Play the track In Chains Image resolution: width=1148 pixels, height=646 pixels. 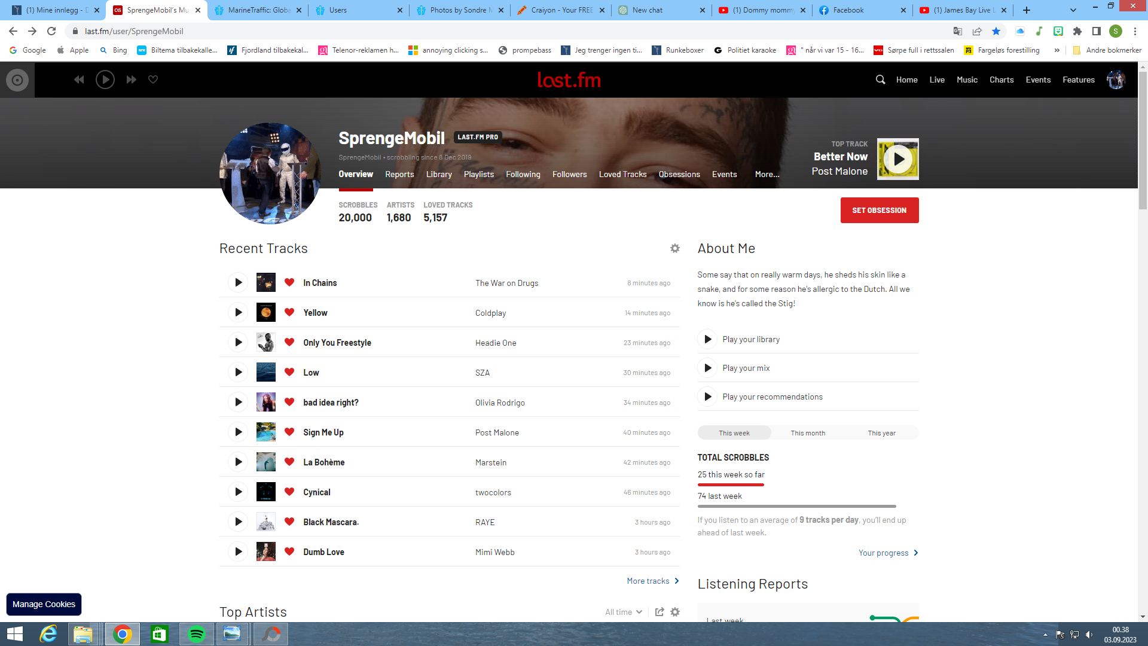pyautogui.click(x=238, y=282)
